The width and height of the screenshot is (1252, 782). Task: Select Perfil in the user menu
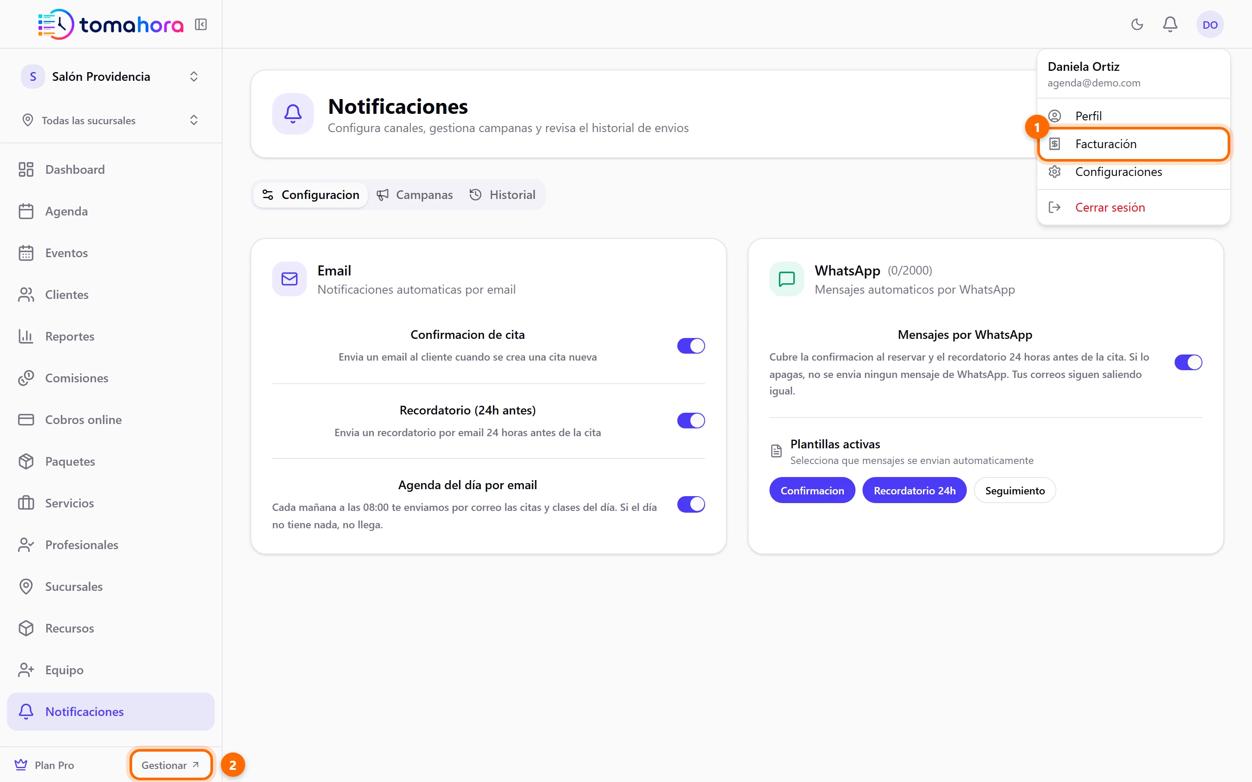1133,116
